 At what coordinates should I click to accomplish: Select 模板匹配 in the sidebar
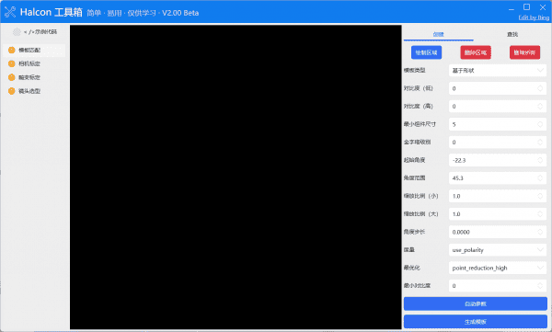coord(35,51)
